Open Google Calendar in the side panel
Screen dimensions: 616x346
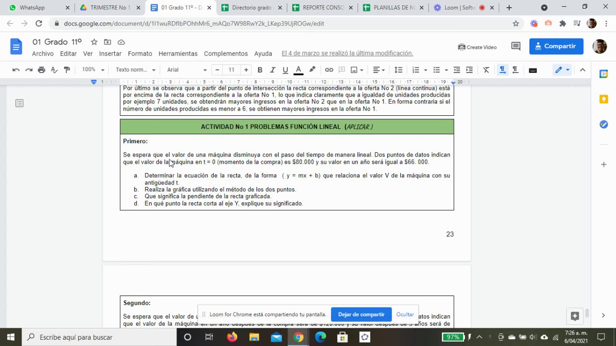[x=603, y=74]
